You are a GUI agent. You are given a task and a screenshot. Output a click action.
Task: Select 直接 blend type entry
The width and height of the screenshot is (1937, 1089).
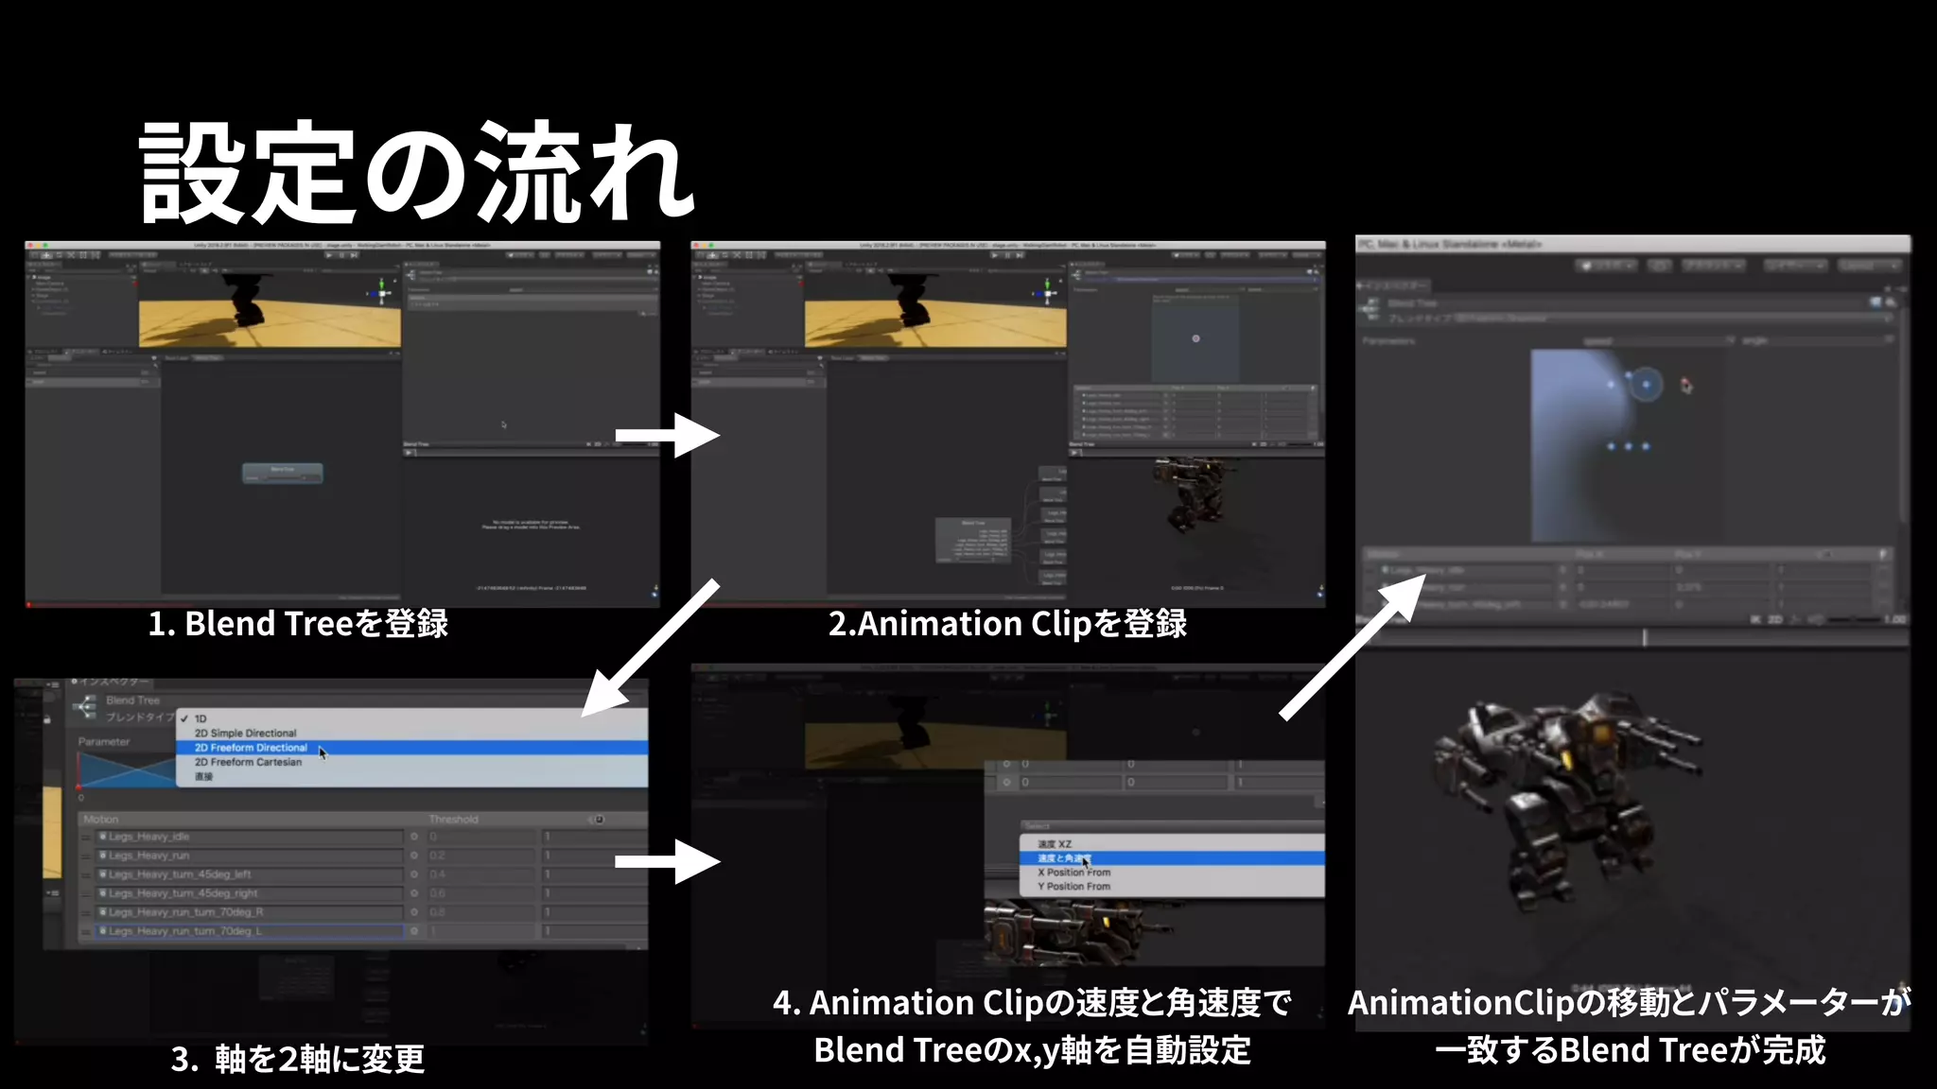click(412, 776)
